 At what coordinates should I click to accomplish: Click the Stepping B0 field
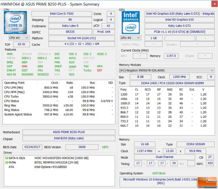click(70, 20)
